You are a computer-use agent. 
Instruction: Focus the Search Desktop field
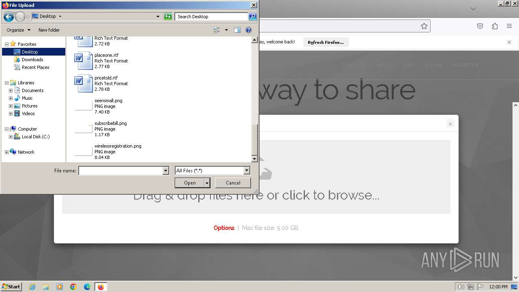tap(212, 17)
